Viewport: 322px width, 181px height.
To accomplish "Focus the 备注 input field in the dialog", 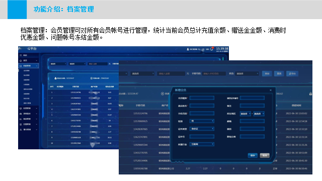I will pyautogui.click(x=252, y=106).
